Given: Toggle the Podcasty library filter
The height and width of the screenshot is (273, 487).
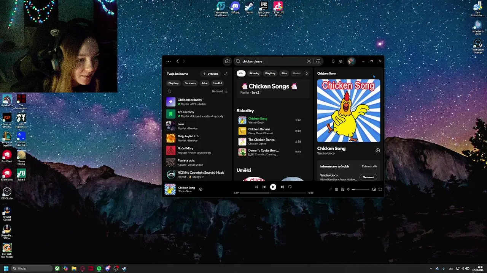Looking at the screenshot, I should tap(190, 83).
